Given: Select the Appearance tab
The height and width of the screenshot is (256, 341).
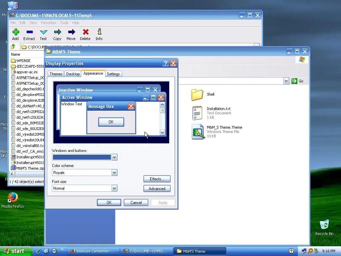Looking at the screenshot, I should click(x=93, y=73).
